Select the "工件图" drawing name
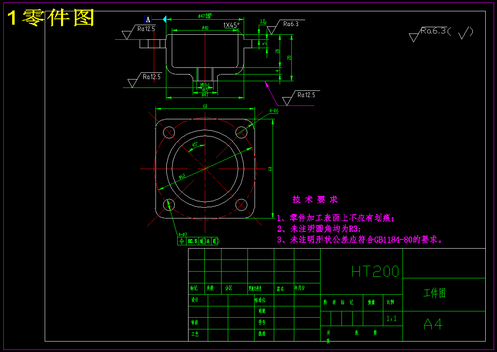Viewport: 497px width, 352px height. click(x=434, y=293)
